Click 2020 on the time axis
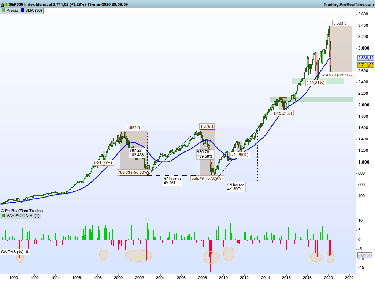This screenshot has height=281, width=375. pos(328,278)
